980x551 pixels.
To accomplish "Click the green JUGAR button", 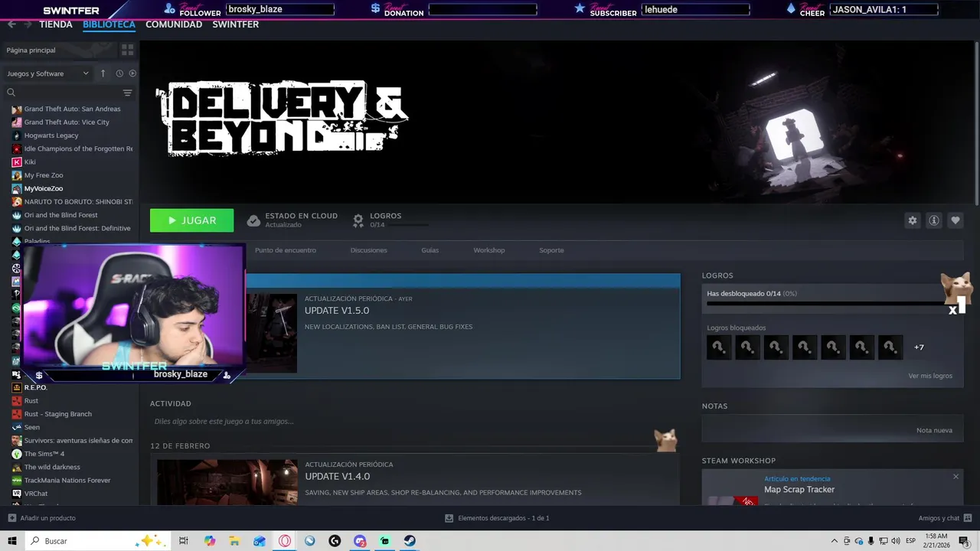I will click(192, 220).
